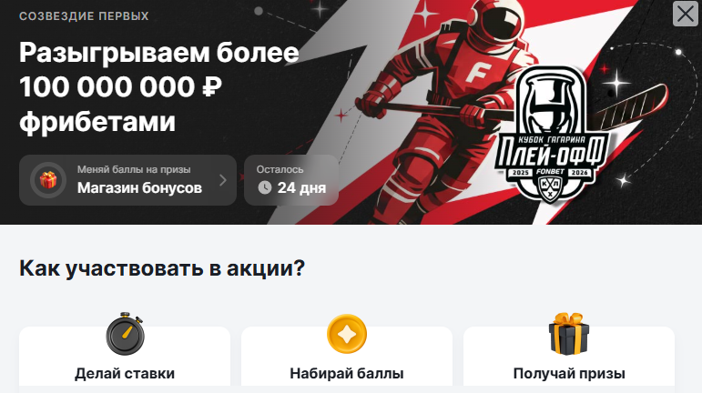Image resolution: width=702 pixels, height=393 pixels.
Task: Click the gold coin icon above Набирай баллы
Action: click(347, 334)
